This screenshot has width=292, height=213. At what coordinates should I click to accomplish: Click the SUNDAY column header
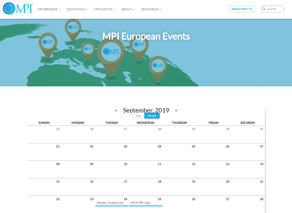[x=44, y=123]
